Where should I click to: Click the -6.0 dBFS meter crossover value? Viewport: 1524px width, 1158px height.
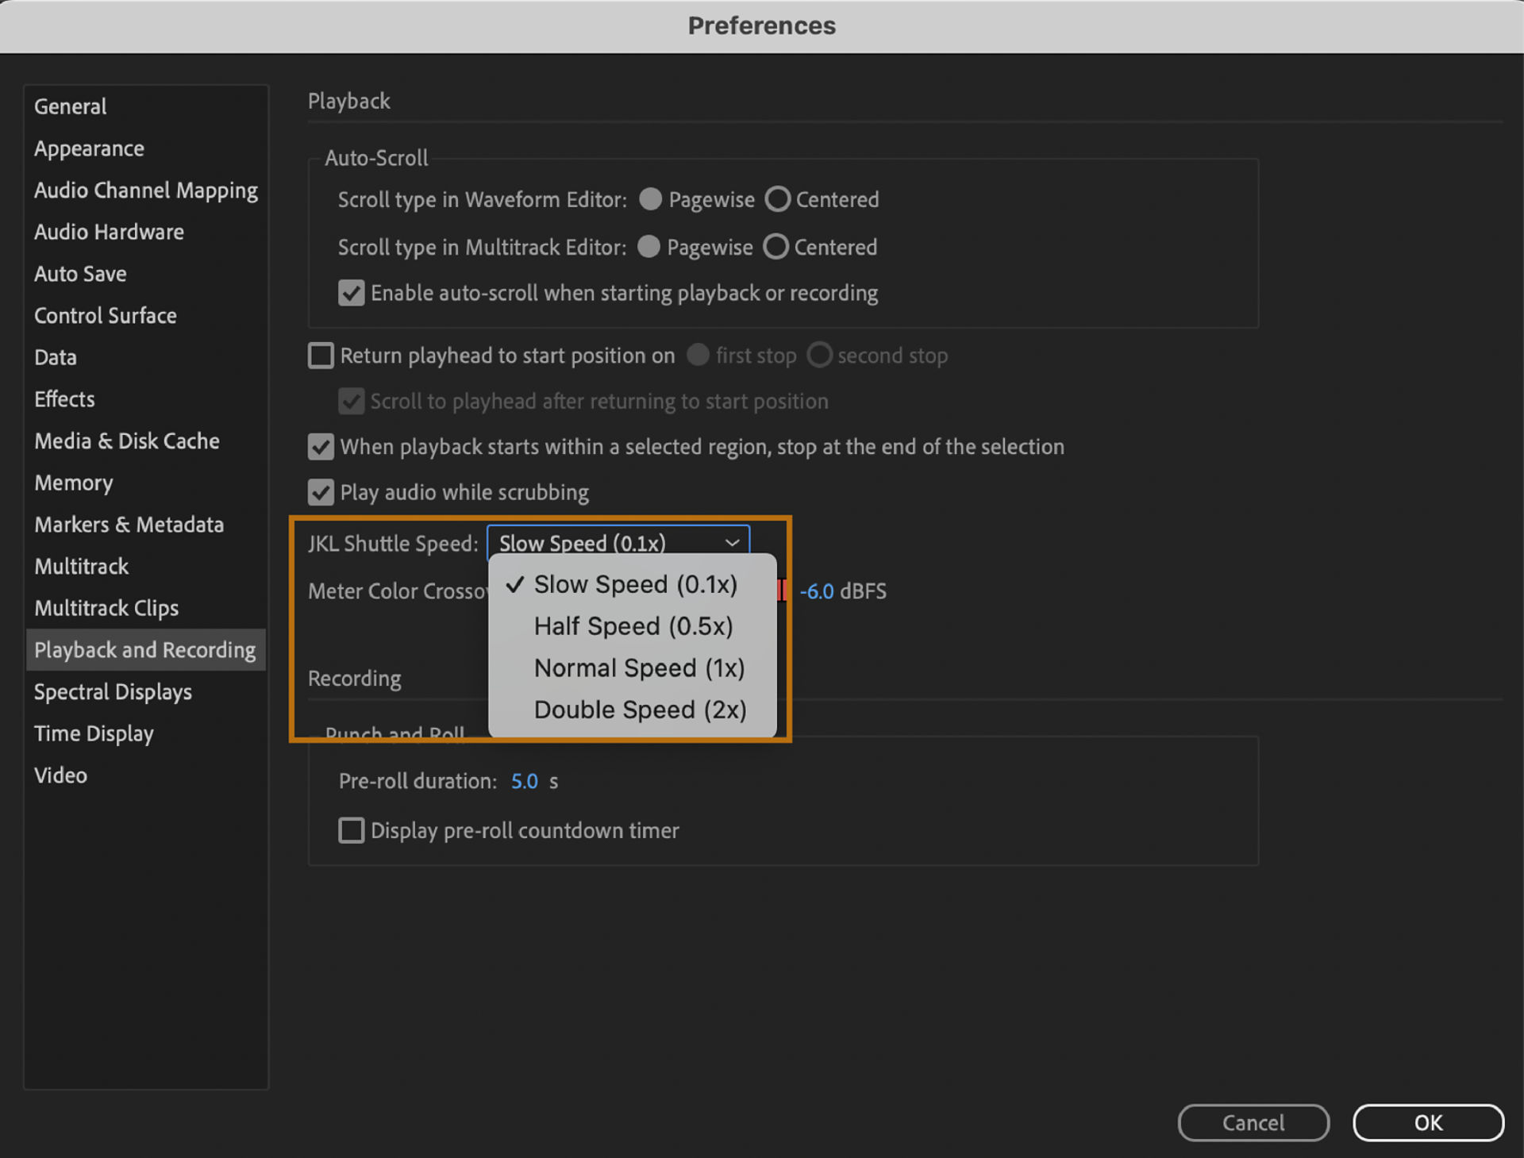(816, 591)
